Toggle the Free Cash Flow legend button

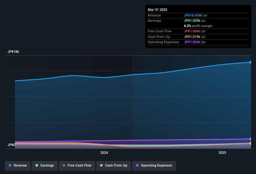coord(77,166)
